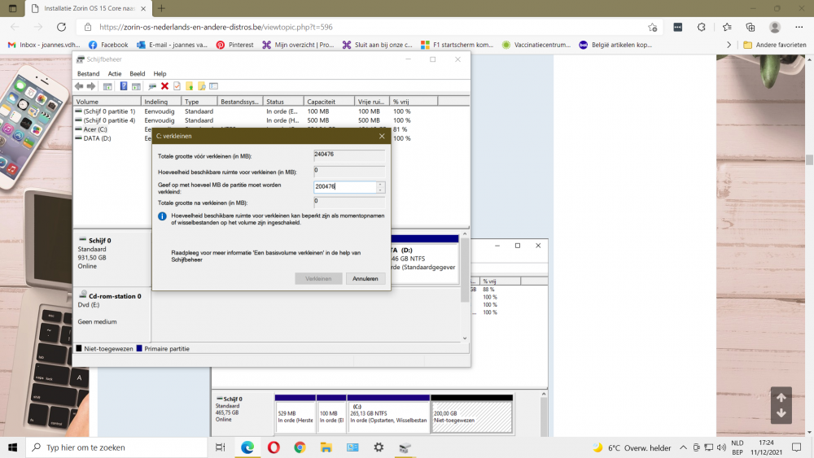Screen dimensions: 814x458
Task: Open File Explorer from the taskbar
Action: [x=326, y=447]
